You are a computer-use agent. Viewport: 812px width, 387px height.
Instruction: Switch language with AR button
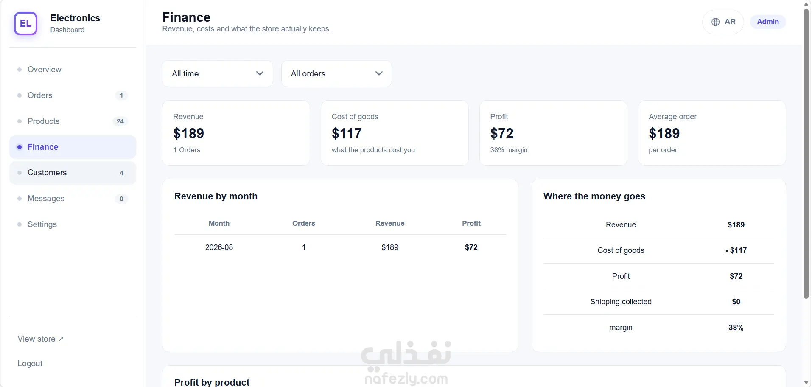point(723,22)
